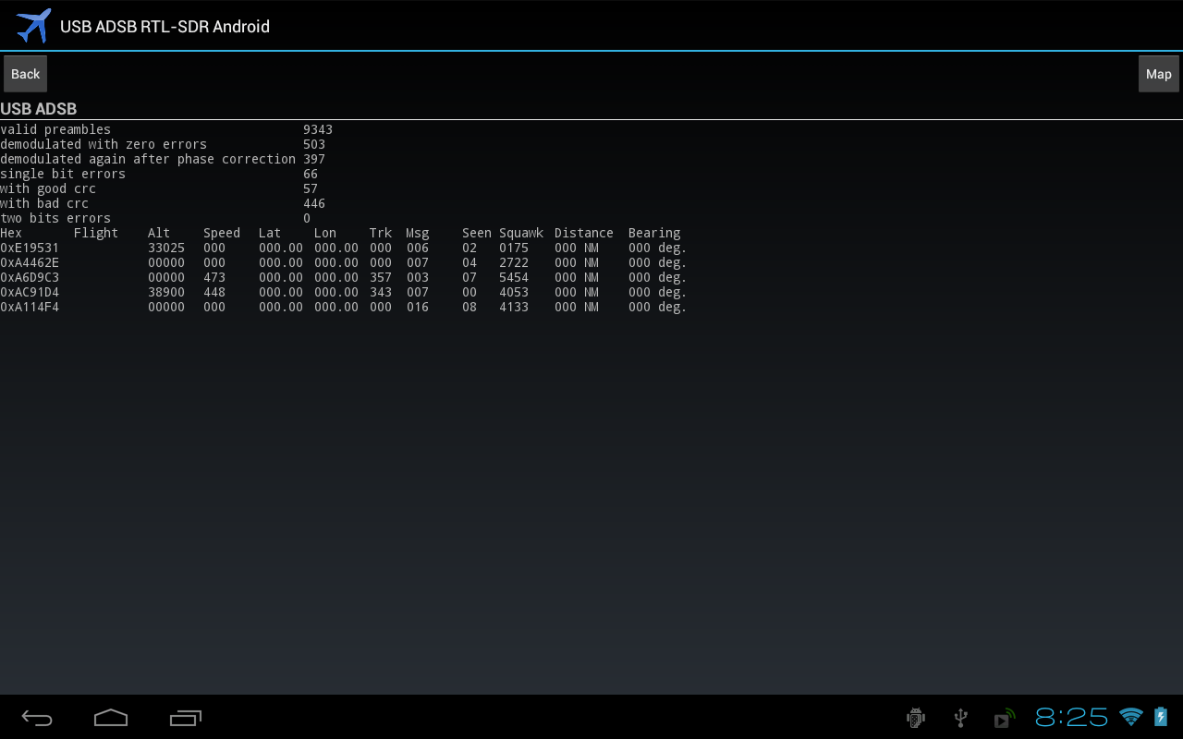
Task: Select the zero errors count 503
Action: point(314,144)
